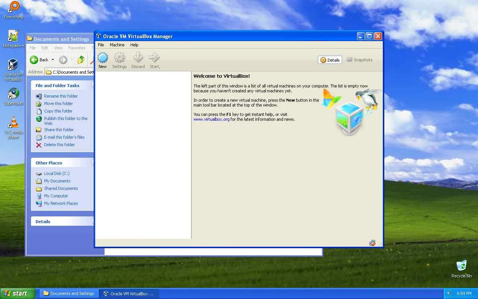Click the New virtual machine toolbar icon
The image size is (478, 299).
pos(103,60)
